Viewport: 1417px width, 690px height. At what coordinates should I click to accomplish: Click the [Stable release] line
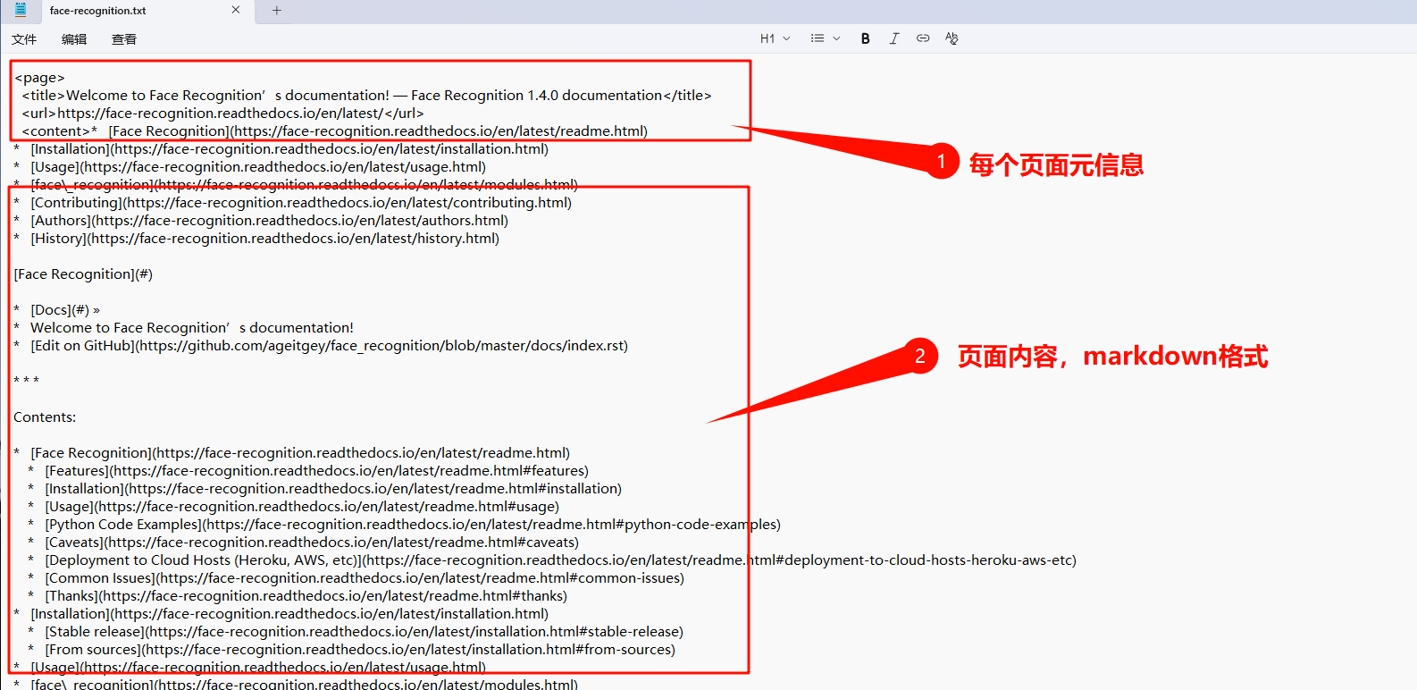(x=356, y=632)
